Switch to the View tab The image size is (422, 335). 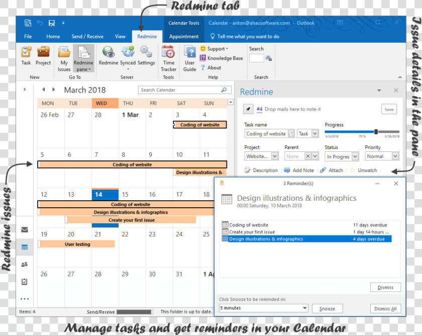[x=120, y=36]
